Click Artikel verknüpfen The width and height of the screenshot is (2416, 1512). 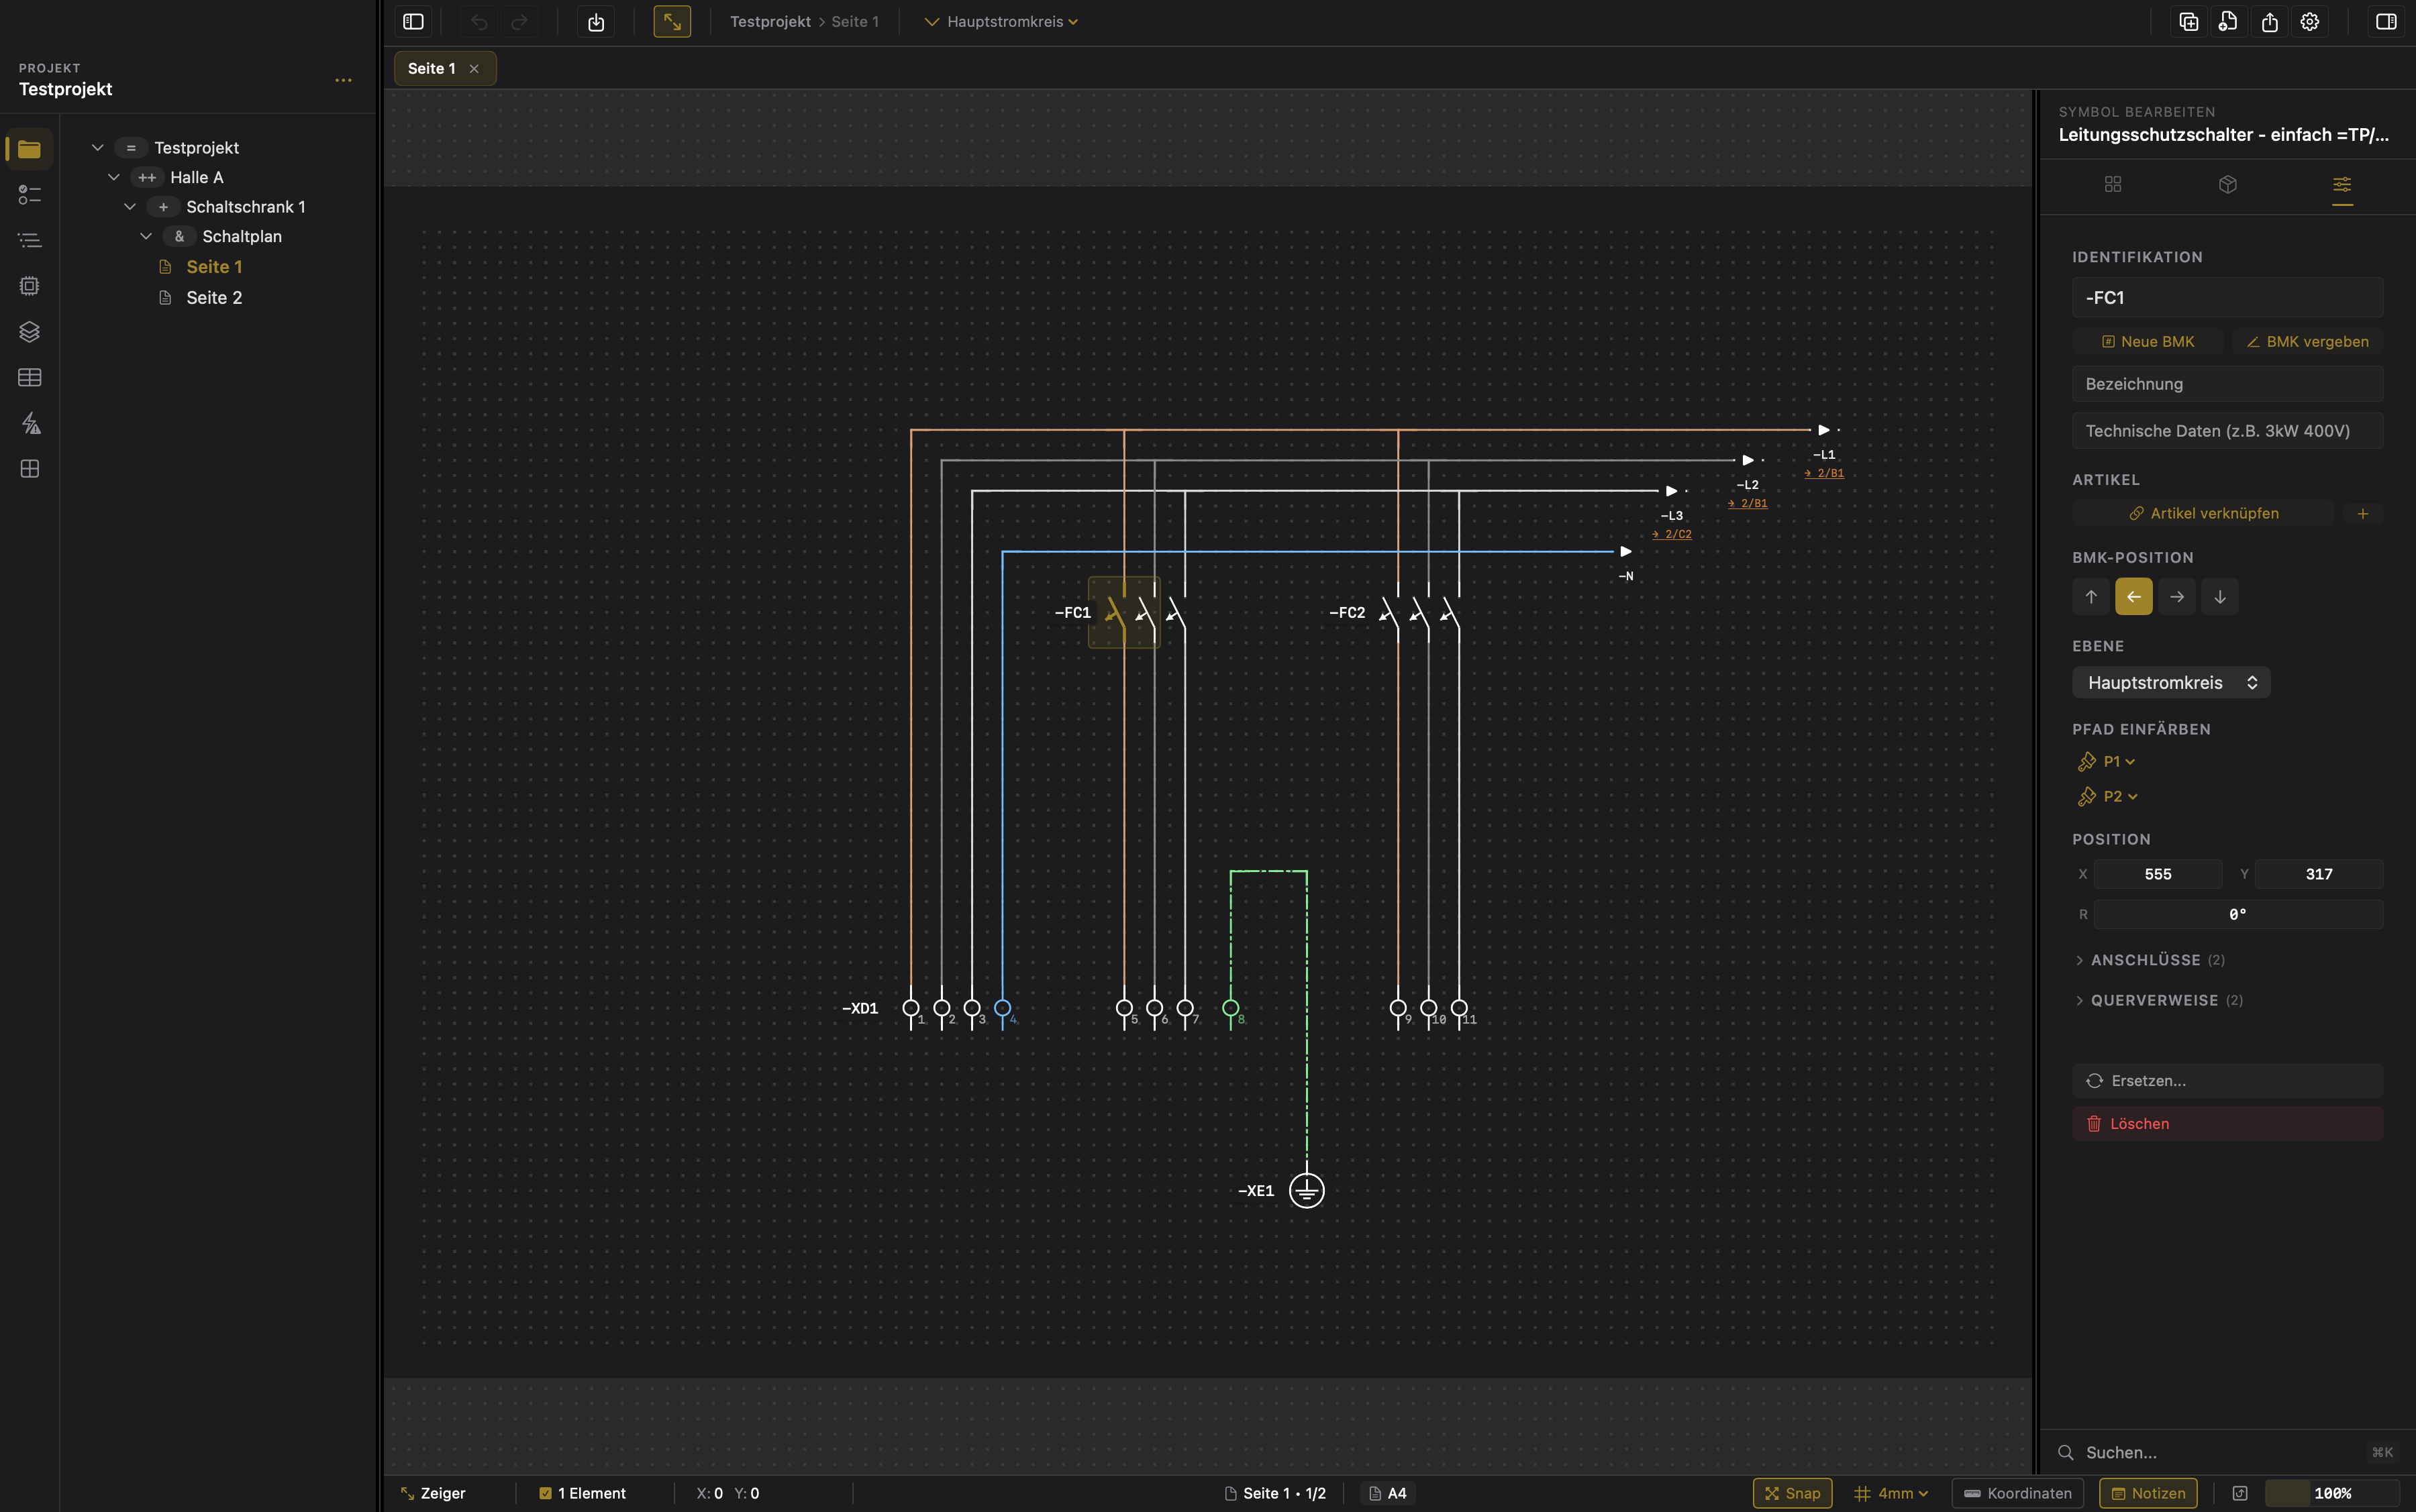[2203, 513]
